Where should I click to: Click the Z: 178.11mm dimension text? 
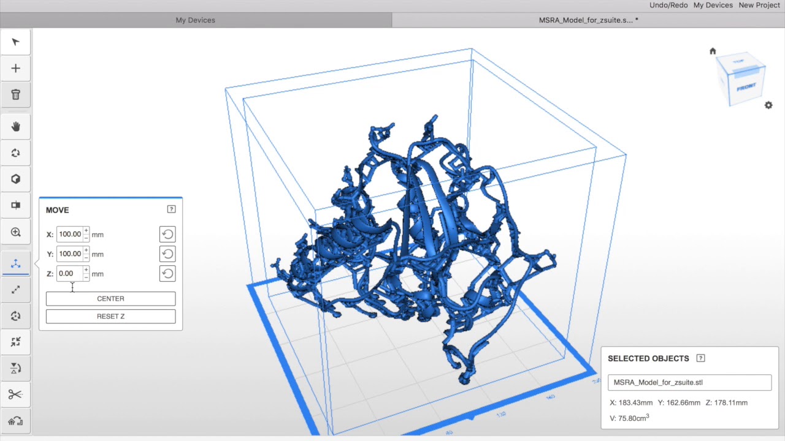[x=726, y=403]
